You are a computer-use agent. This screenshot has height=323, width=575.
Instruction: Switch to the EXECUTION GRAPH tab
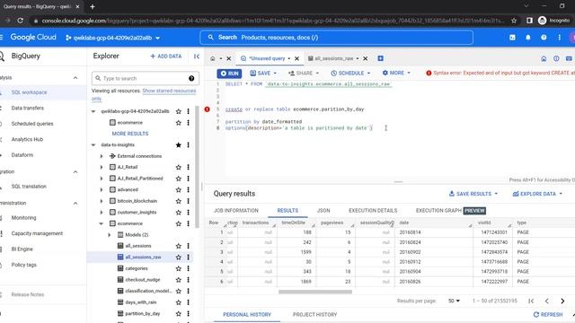click(451, 211)
